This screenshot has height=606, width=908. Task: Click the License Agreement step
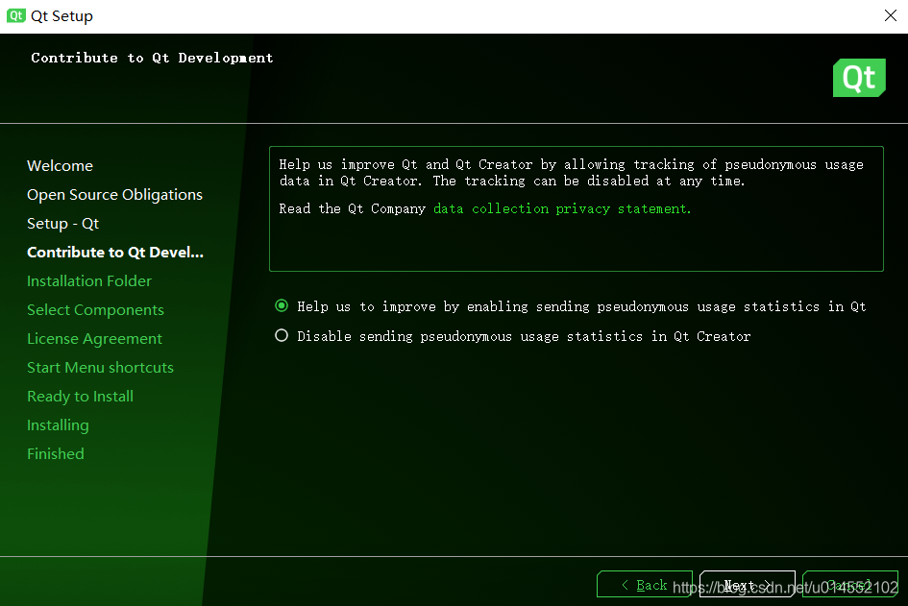click(x=94, y=339)
